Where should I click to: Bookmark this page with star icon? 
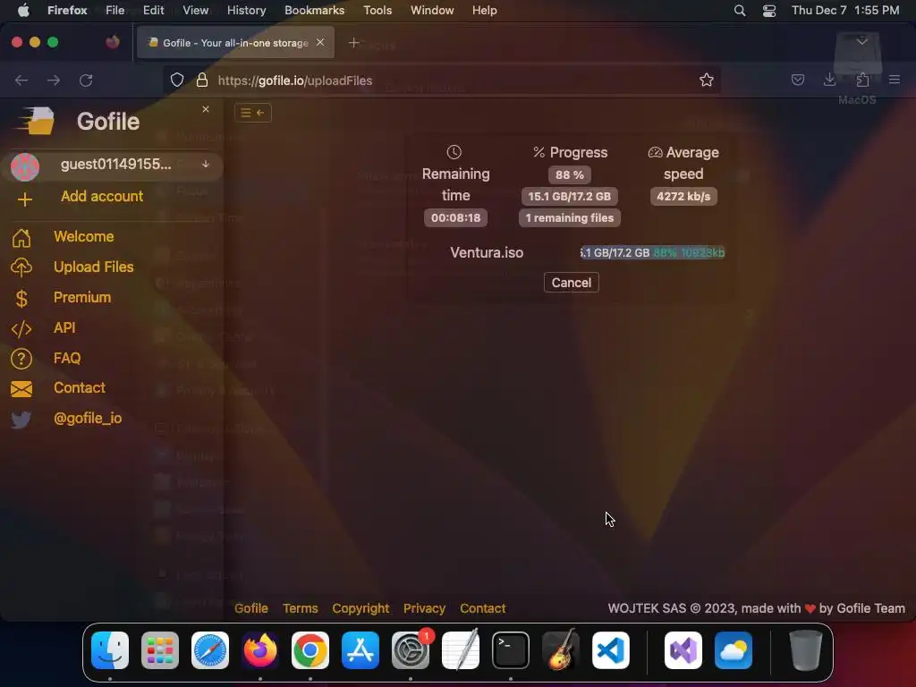point(707,80)
